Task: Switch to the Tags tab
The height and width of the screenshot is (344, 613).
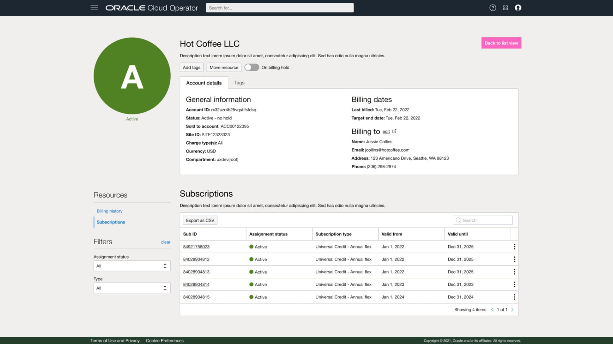Action: (239, 82)
